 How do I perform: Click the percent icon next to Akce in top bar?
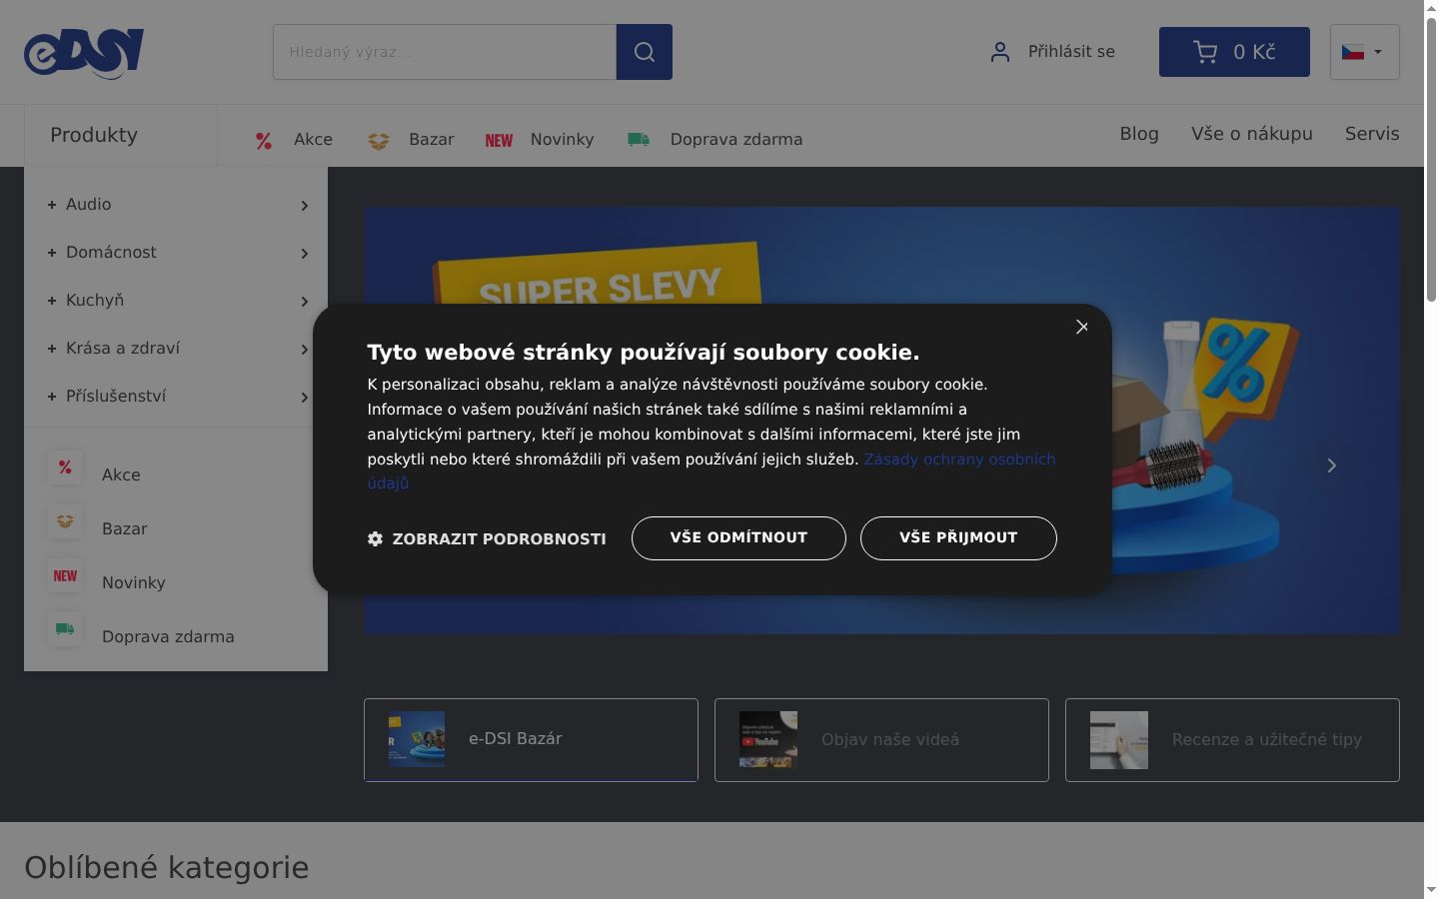(264, 141)
